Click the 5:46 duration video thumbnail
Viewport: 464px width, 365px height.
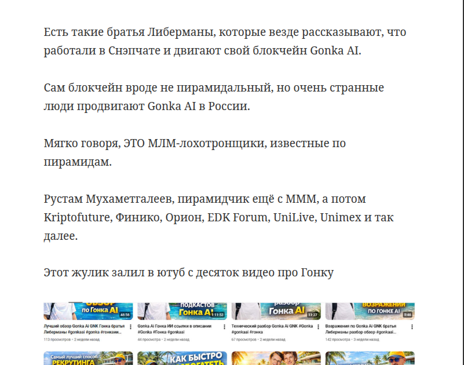[370, 311]
